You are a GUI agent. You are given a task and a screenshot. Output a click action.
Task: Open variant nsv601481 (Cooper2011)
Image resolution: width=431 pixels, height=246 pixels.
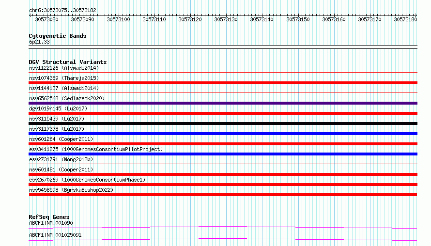pyautogui.click(x=61, y=169)
